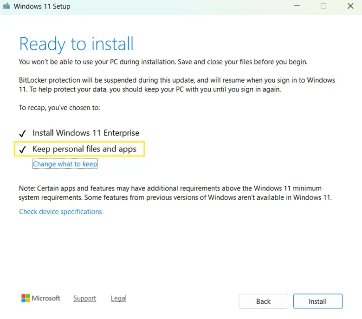The height and width of the screenshot is (319, 362).
Task: Close the Windows 11 Setup window
Action: (x=350, y=6)
